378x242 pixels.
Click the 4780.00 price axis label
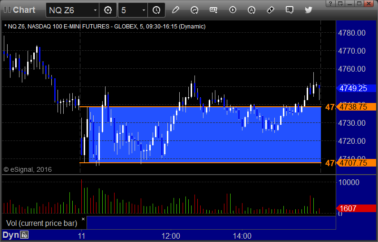click(x=352, y=33)
